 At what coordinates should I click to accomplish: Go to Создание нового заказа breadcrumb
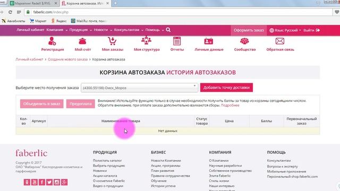pyautogui.click(x=67, y=59)
